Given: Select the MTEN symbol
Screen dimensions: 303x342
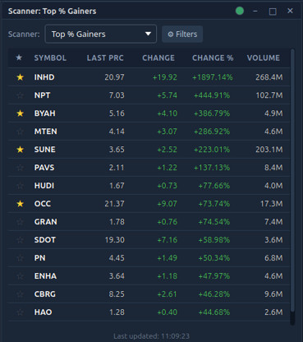Looking at the screenshot, I should coord(46,132).
